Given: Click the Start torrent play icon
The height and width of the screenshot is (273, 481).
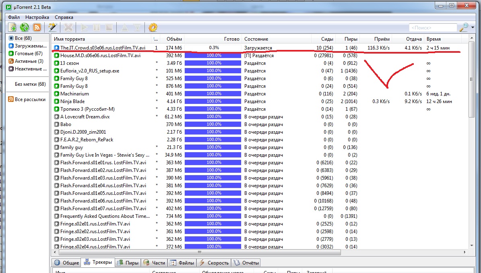Looking at the screenshot, I should [x=84, y=28].
